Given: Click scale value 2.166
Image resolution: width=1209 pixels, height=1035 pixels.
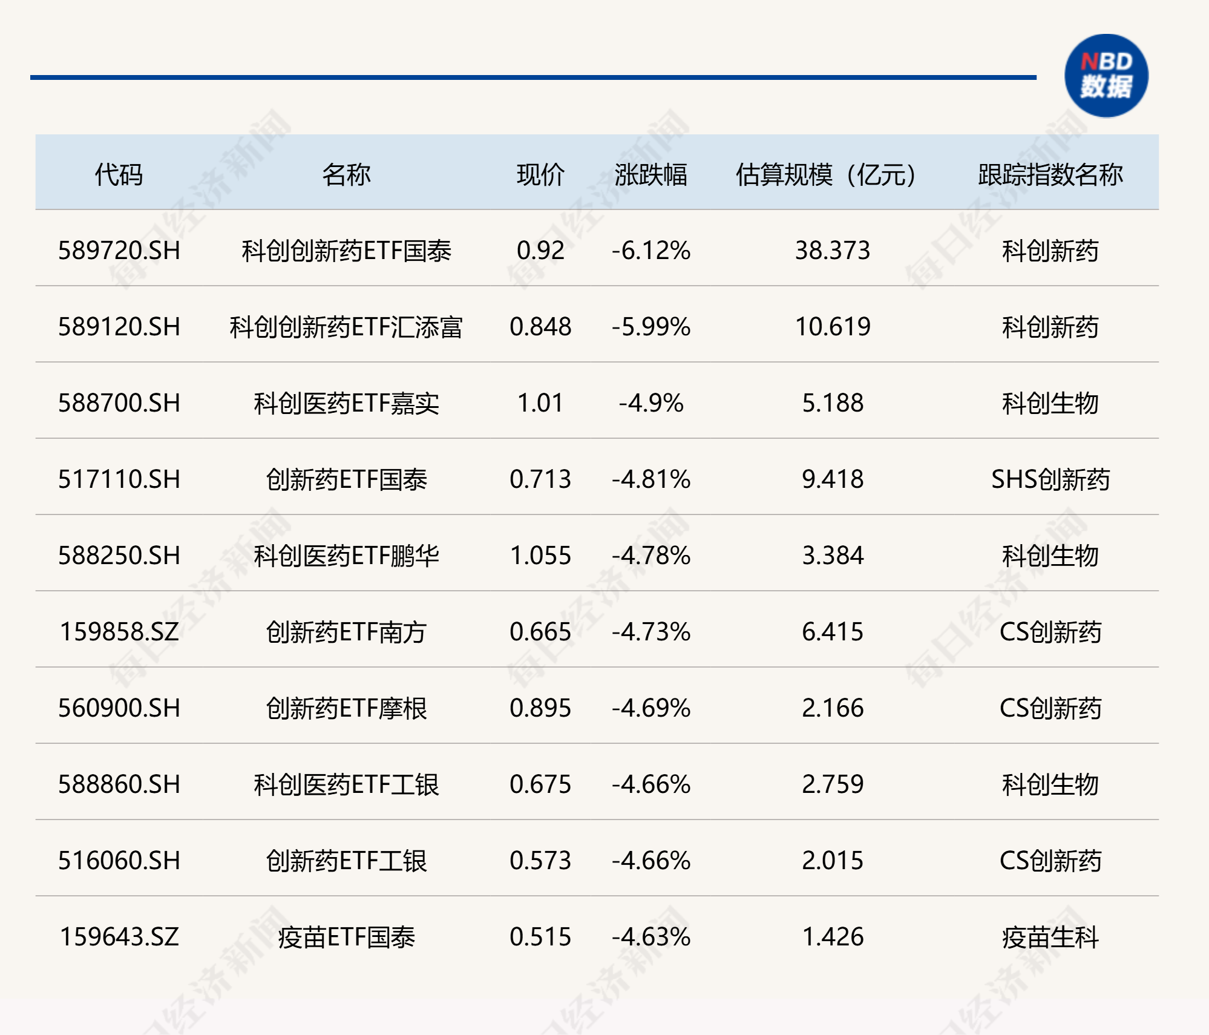Looking at the screenshot, I should tap(833, 708).
